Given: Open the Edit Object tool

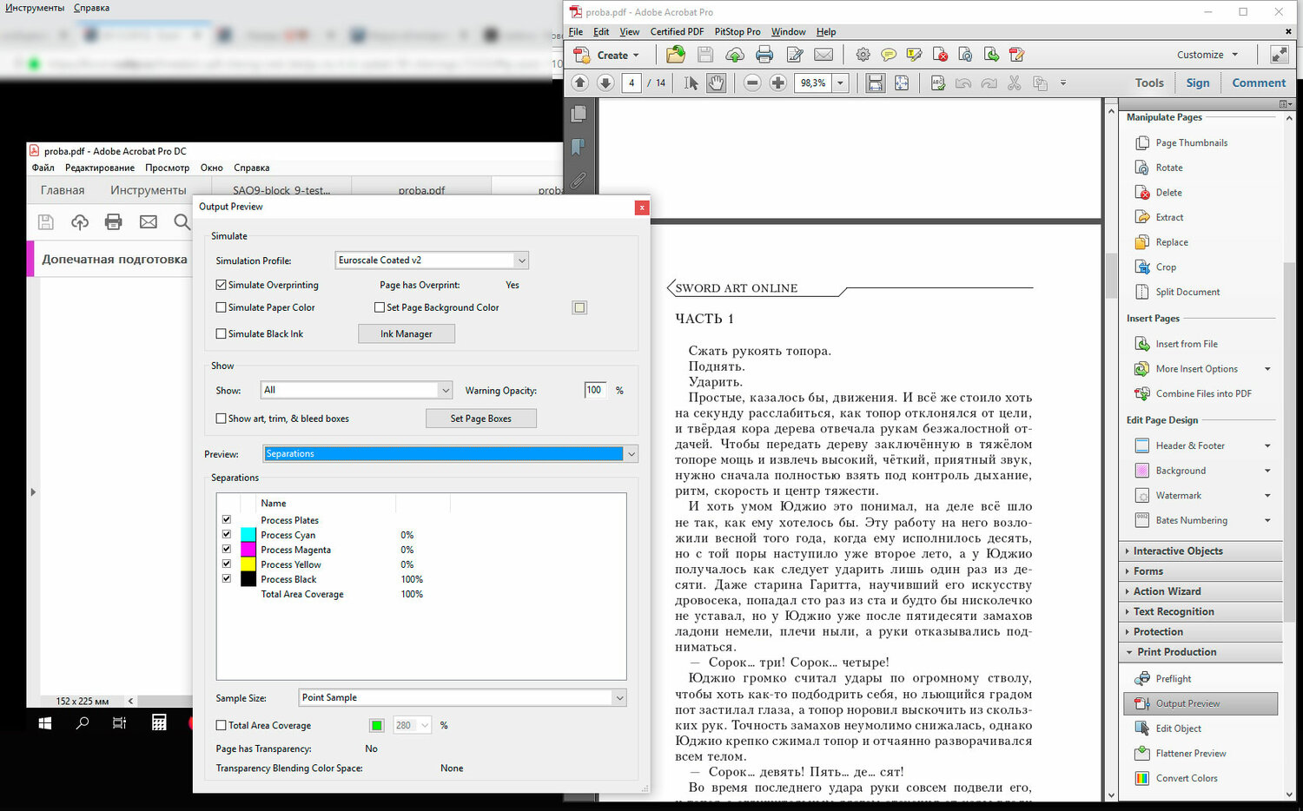Looking at the screenshot, I should 1178,729.
